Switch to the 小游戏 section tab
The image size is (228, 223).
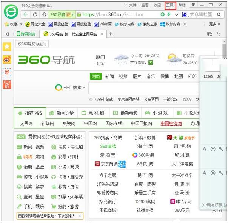click(x=157, y=113)
